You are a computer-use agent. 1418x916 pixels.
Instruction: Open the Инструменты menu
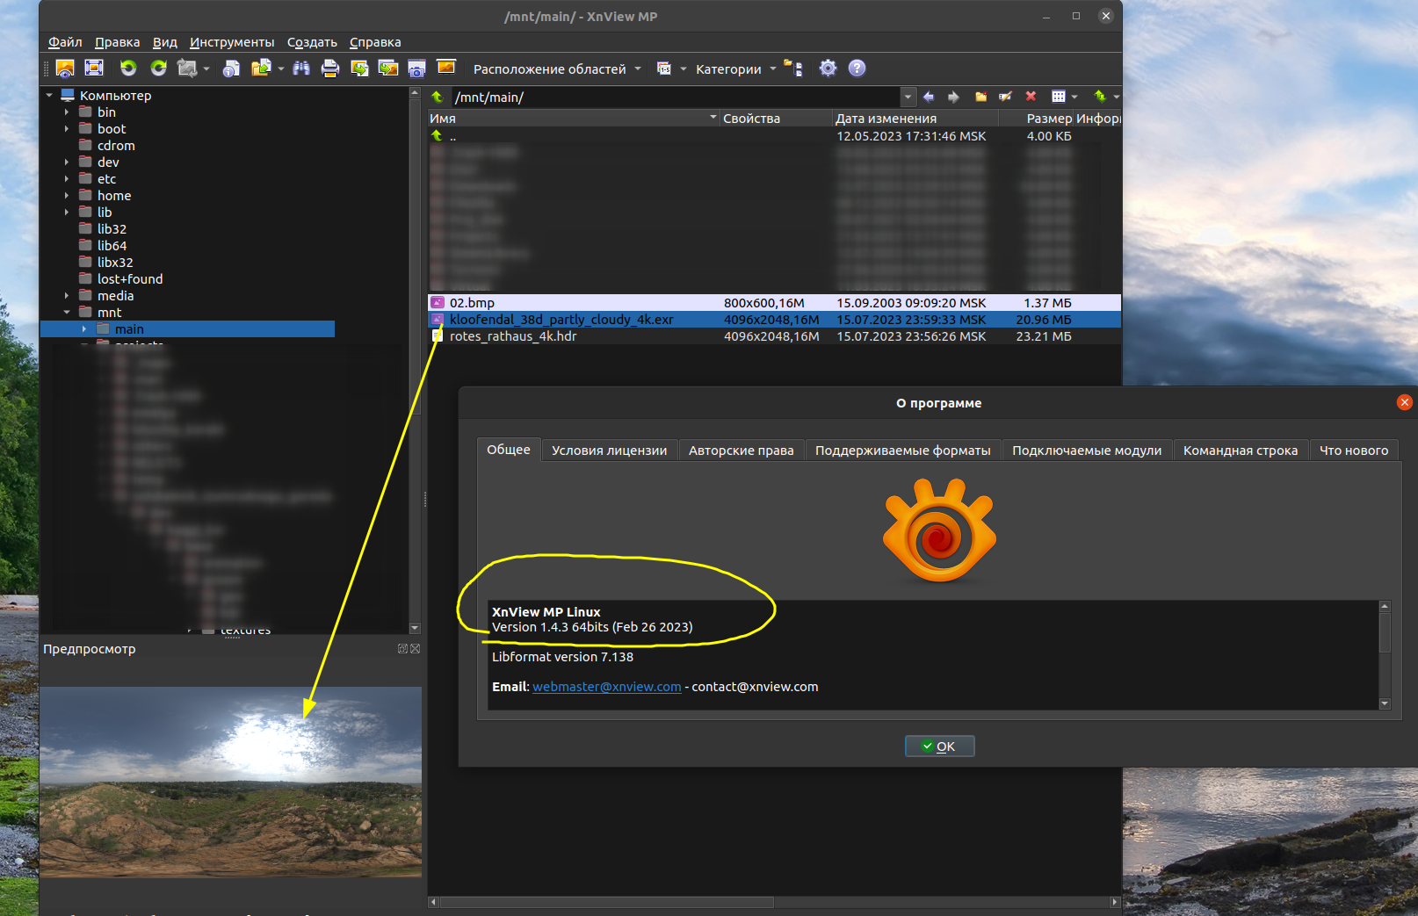(x=232, y=42)
